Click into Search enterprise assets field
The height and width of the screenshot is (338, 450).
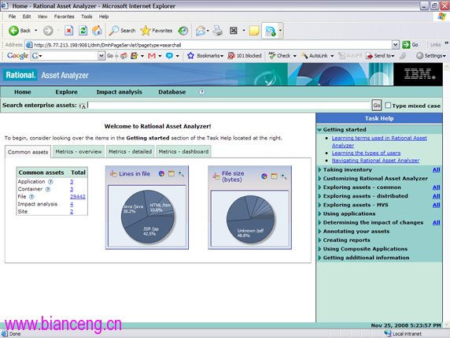(229, 106)
